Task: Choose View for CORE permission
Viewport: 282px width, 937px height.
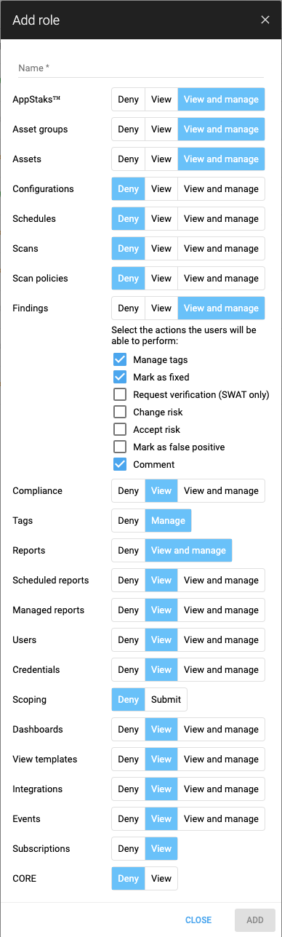Action: pyautogui.click(x=161, y=879)
